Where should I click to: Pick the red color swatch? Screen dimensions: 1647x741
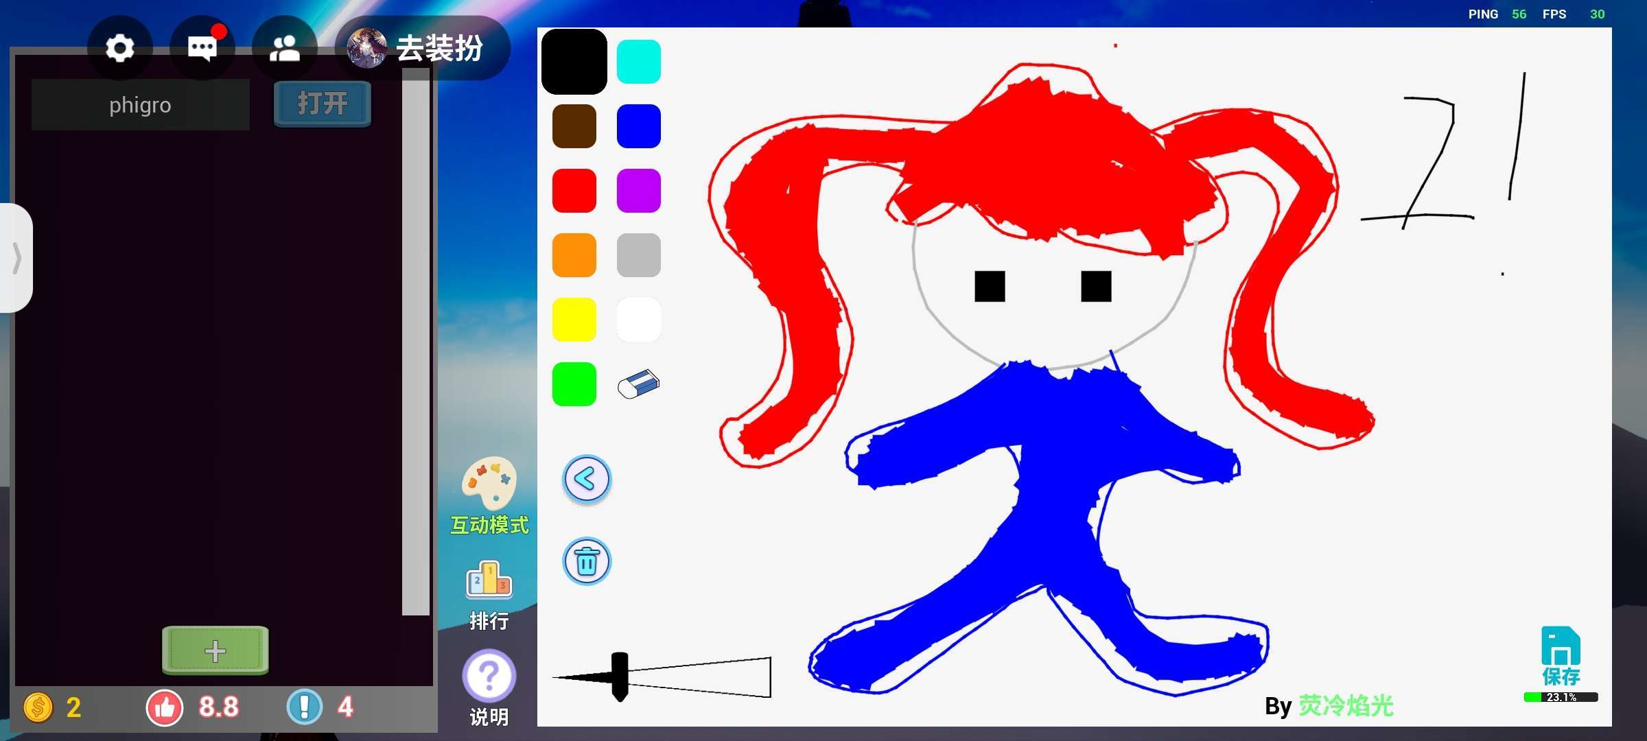pyautogui.click(x=574, y=191)
